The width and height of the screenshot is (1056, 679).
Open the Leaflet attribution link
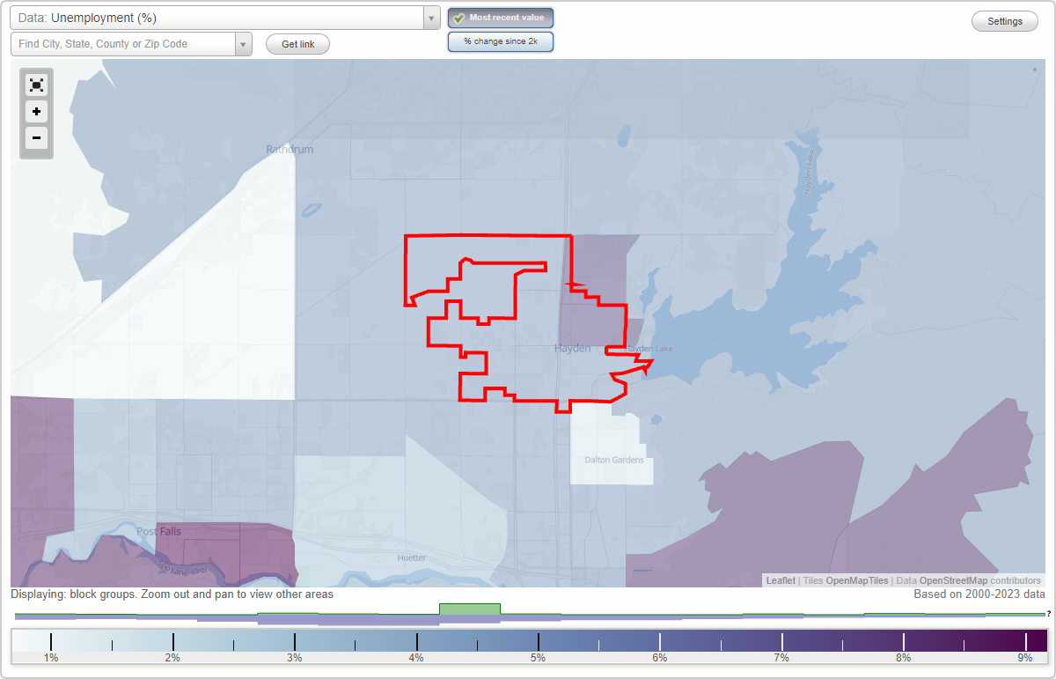coord(781,580)
